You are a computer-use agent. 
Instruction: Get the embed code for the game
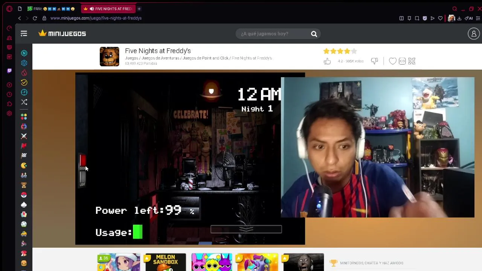coord(402,61)
